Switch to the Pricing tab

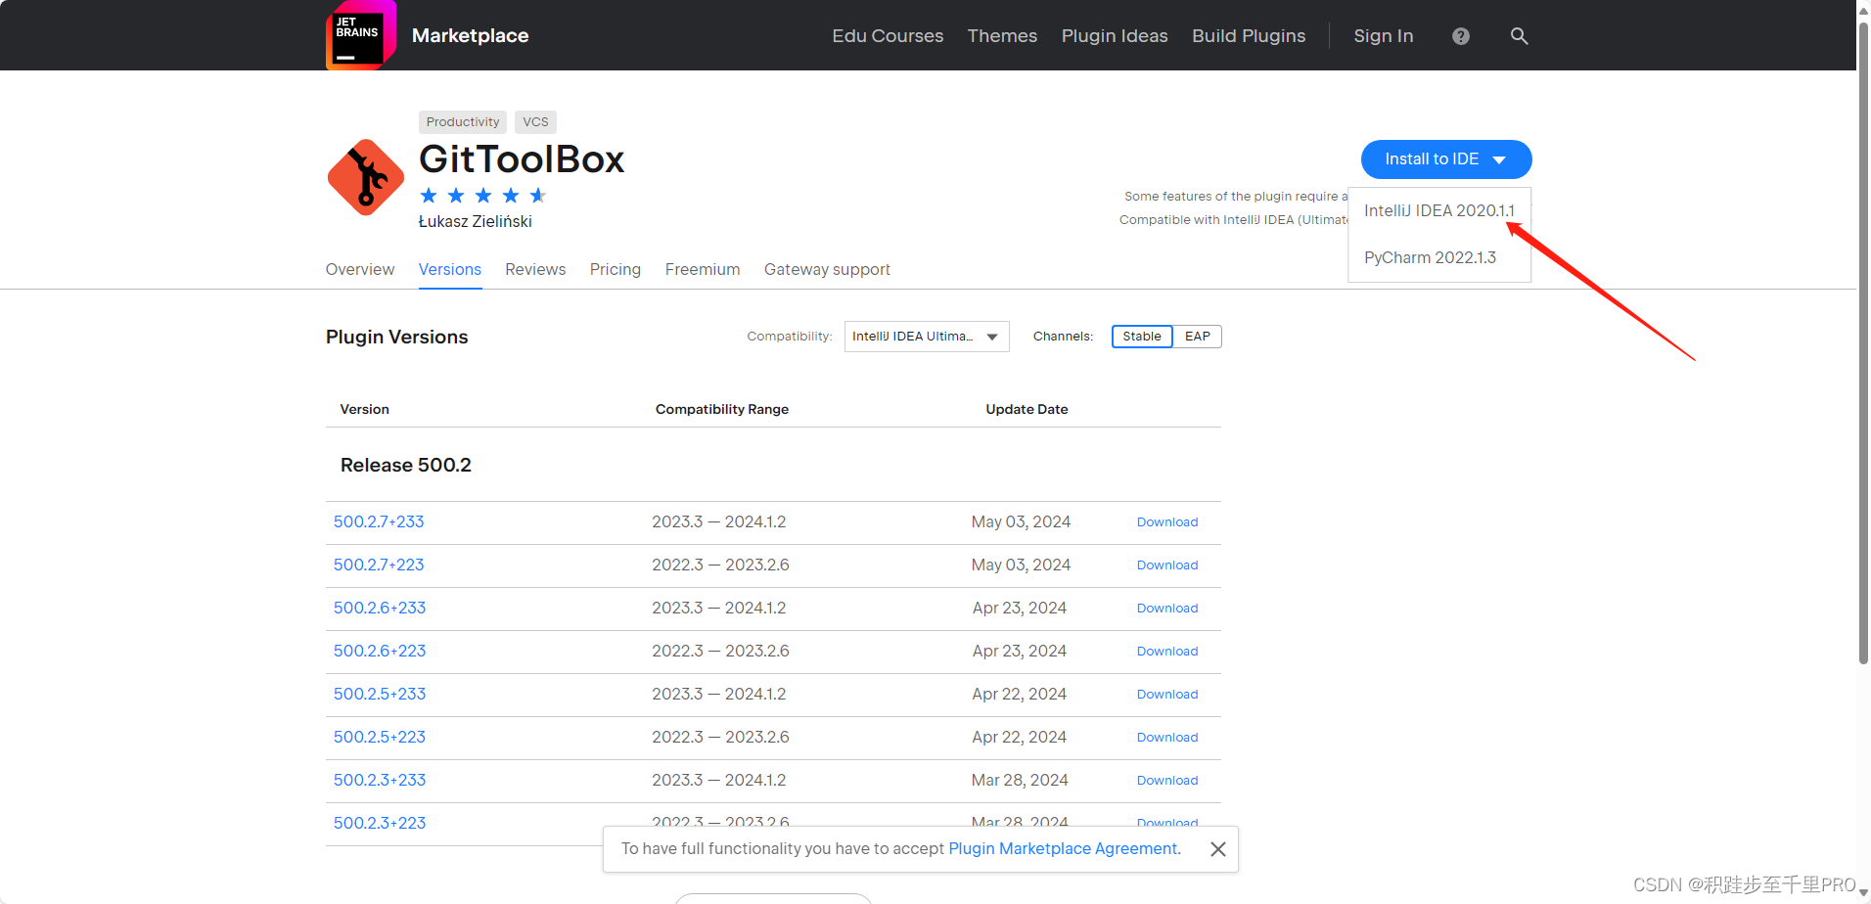tap(616, 269)
